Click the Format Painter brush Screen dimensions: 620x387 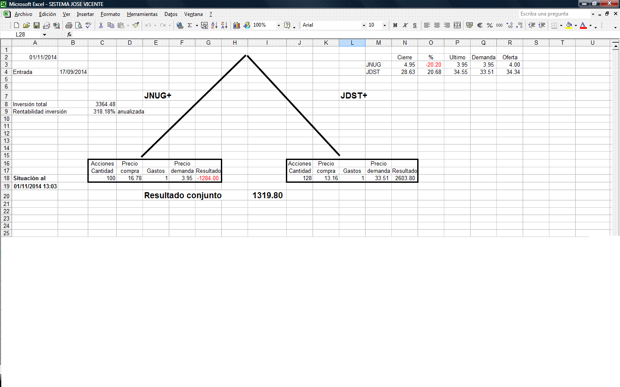pos(136,25)
